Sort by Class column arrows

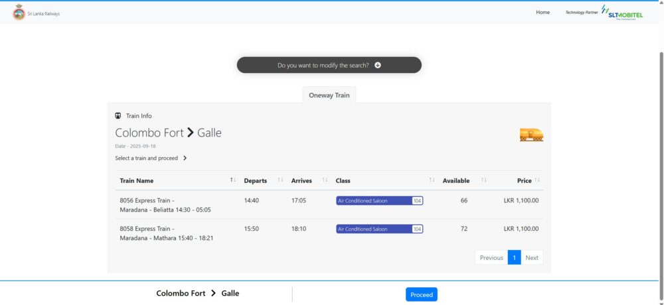tap(432, 180)
